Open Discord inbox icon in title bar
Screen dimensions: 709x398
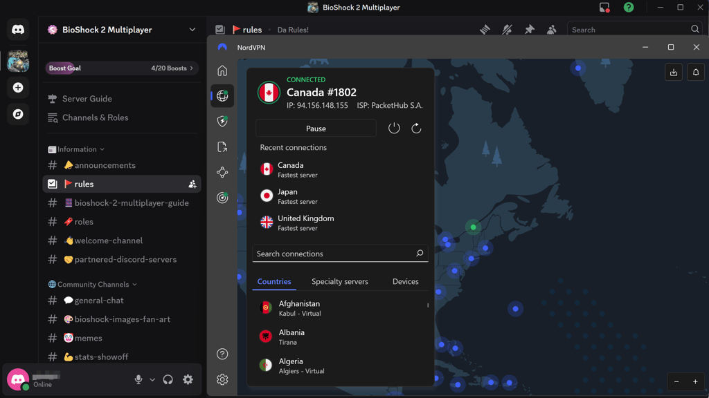tap(604, 7)
